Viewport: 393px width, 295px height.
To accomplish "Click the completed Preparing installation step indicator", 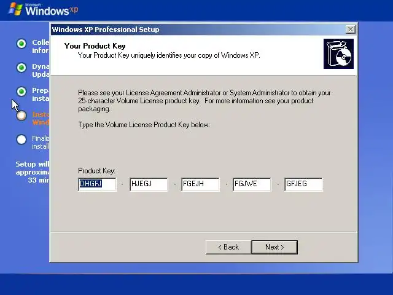I will pos(21,92).
